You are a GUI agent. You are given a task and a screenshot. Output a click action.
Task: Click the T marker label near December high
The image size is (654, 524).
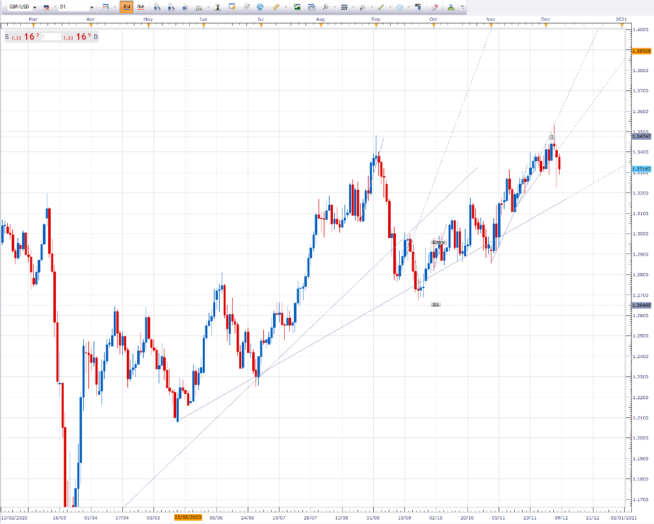pos(552,137)
